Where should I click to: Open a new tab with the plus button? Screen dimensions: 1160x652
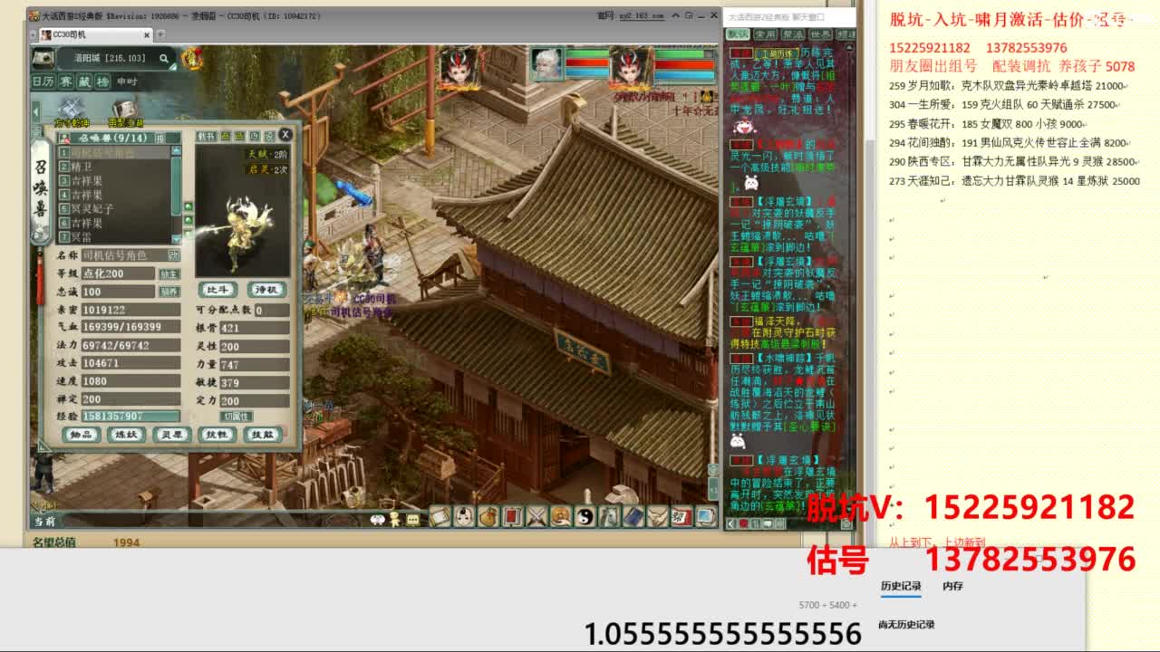(x=160, y=34)
